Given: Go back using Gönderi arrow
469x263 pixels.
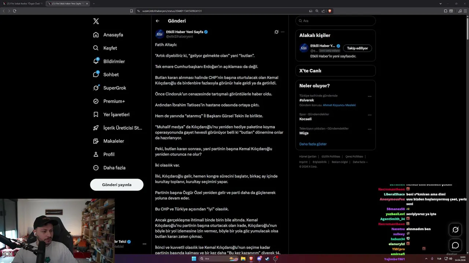Looking at the screenshot, I should click(x=158, y=21).
